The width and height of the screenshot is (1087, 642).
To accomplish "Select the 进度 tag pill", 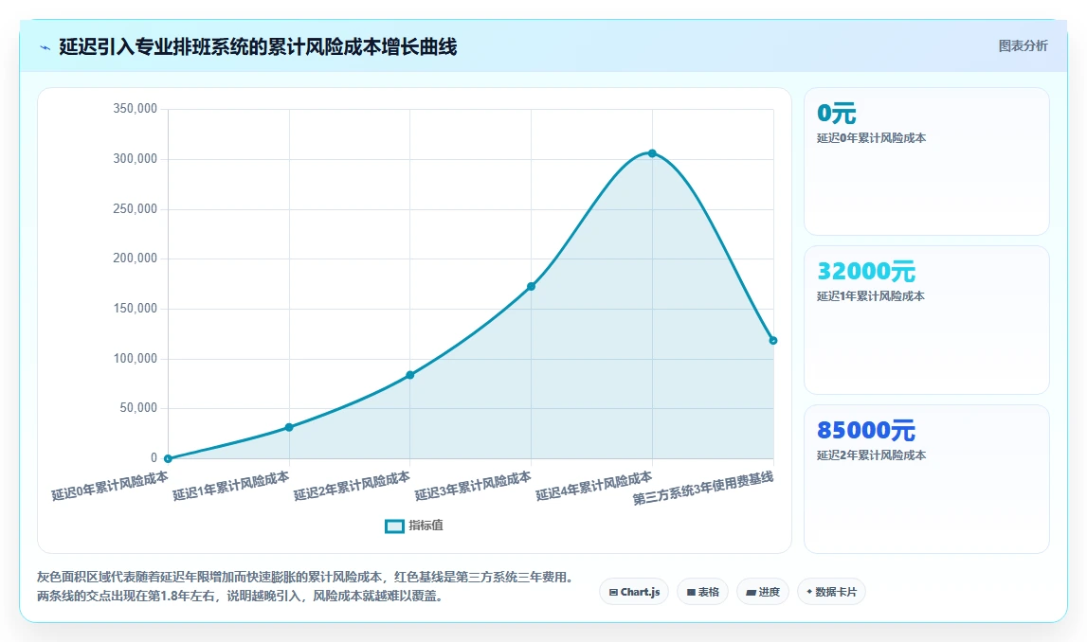I will pyautogui.click(x=763, y=592).
